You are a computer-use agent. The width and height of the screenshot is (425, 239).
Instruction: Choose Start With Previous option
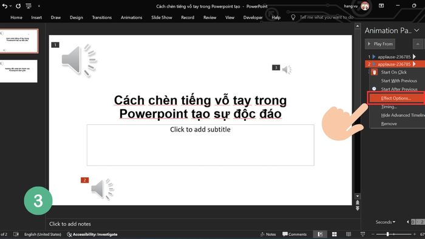(x=399, y=81)
